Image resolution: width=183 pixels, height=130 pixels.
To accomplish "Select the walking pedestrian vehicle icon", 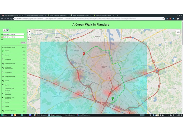I will [4, 30].
